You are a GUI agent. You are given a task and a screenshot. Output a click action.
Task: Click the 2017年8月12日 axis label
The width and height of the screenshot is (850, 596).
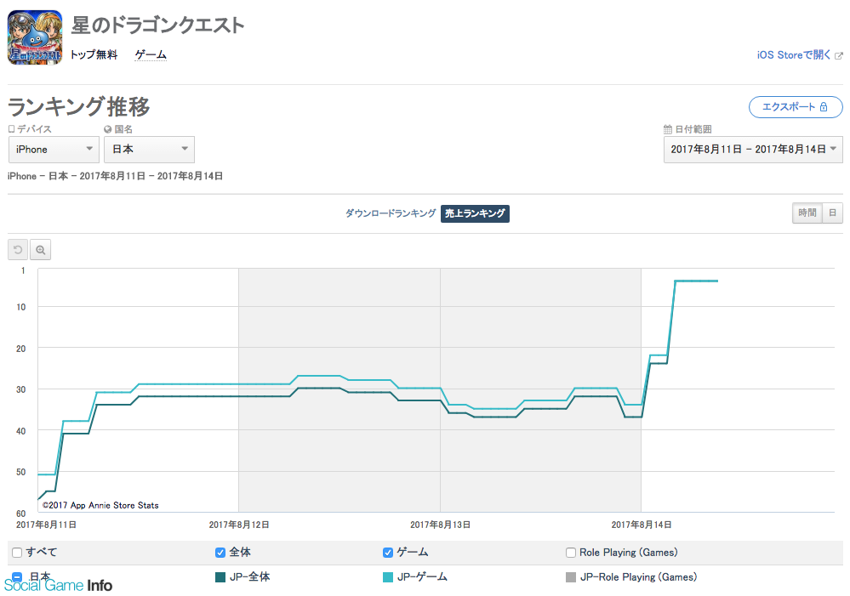[239, 525]
